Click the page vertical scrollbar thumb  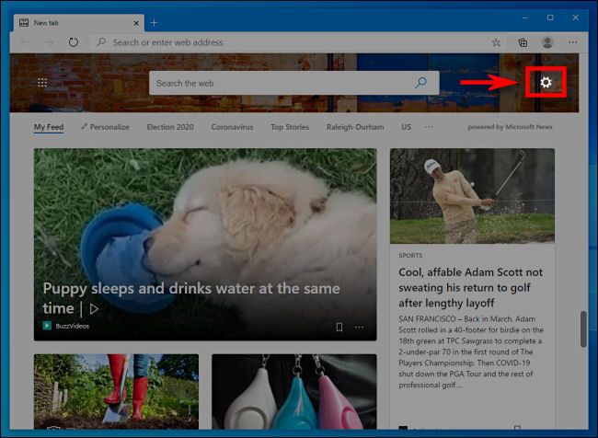point(583,328)
